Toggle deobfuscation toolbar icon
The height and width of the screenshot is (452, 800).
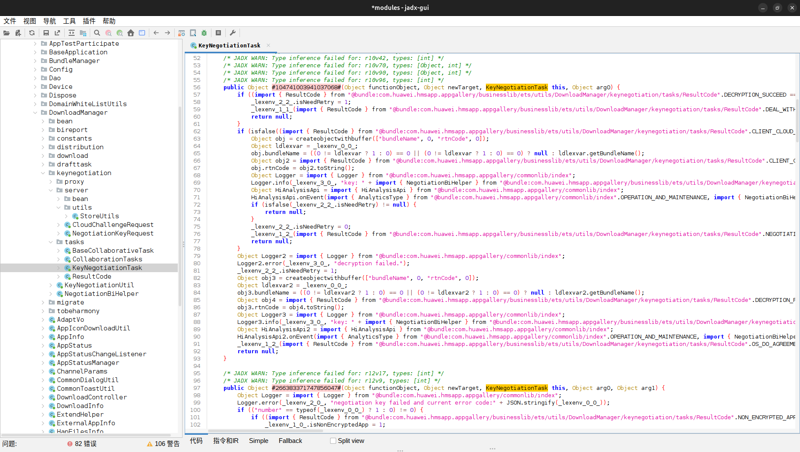pos(182,33)
